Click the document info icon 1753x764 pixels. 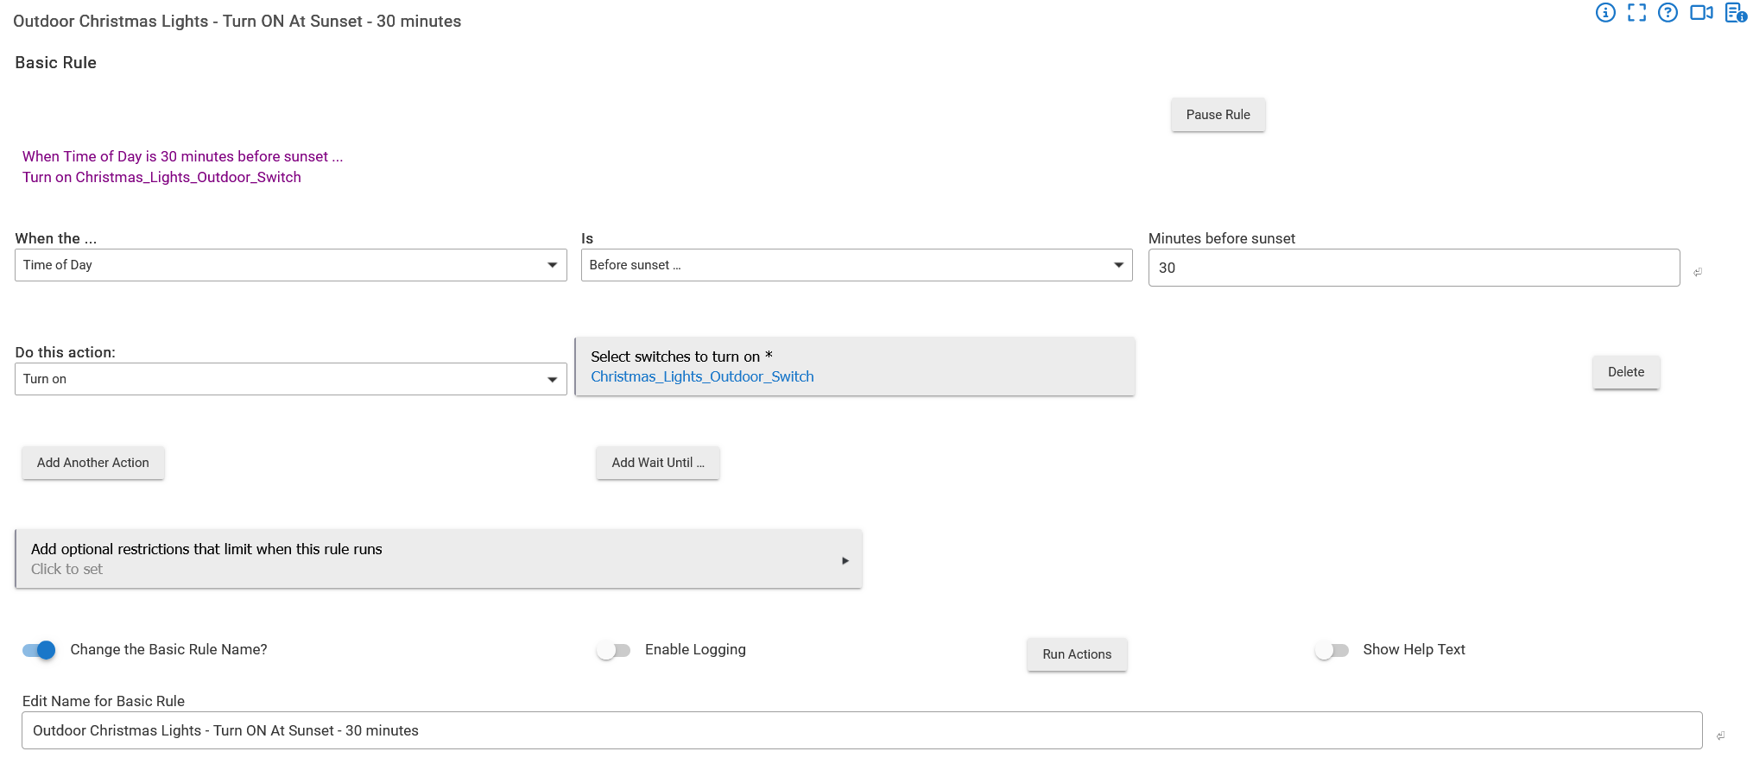pos(1735,13)
